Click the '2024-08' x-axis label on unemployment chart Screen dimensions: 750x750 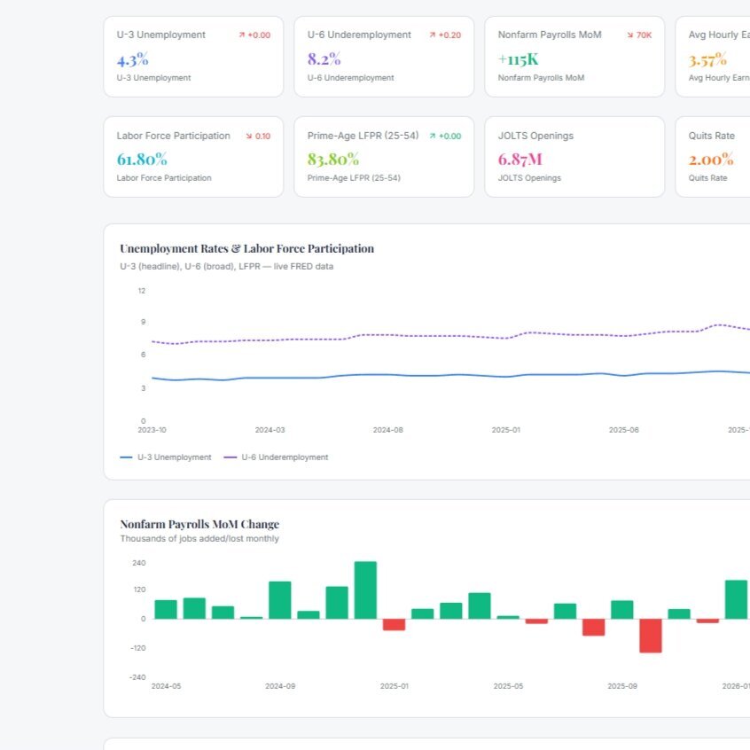point(388,430)
